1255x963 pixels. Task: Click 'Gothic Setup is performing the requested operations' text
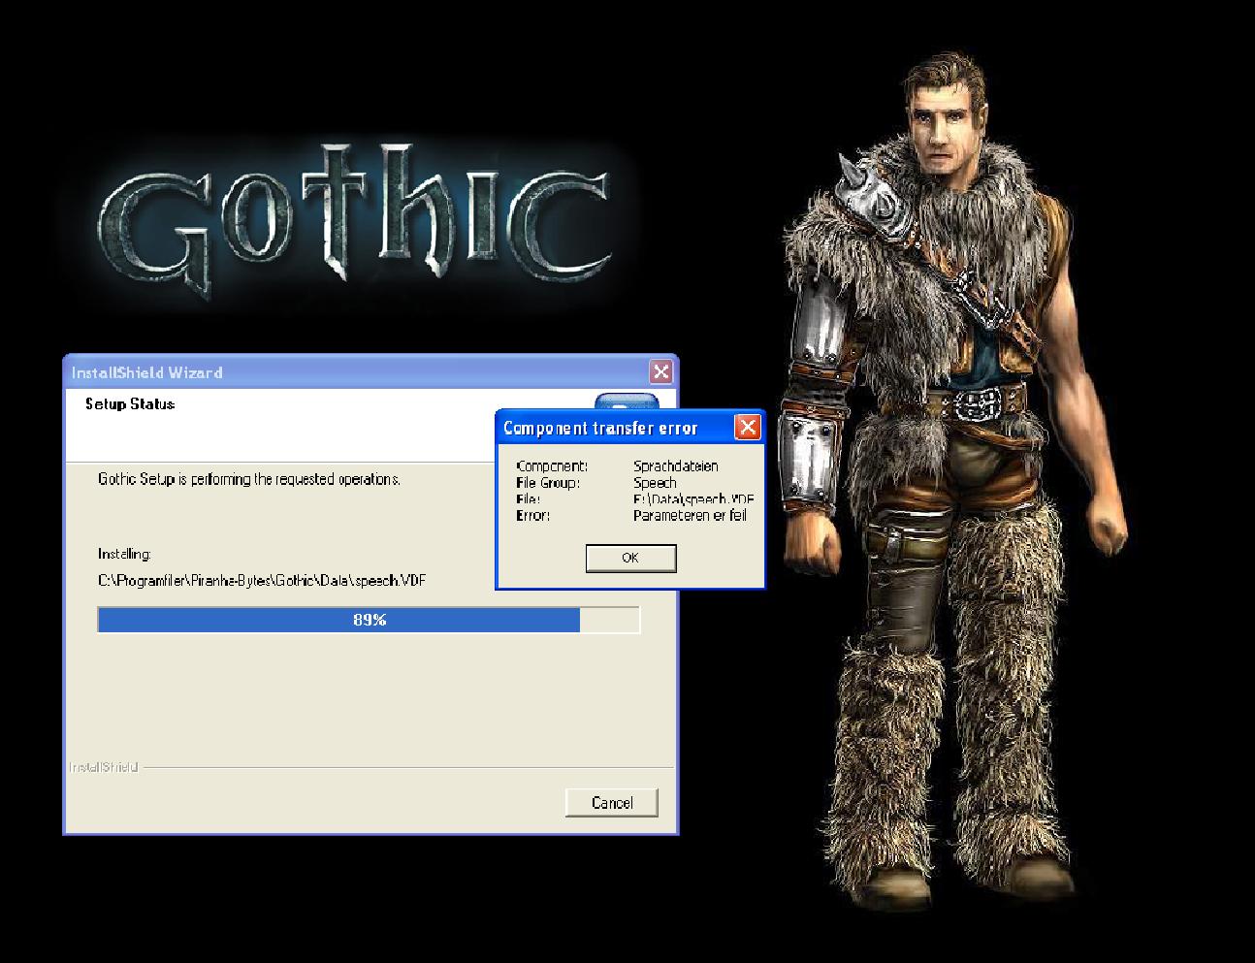click(249, 479)
